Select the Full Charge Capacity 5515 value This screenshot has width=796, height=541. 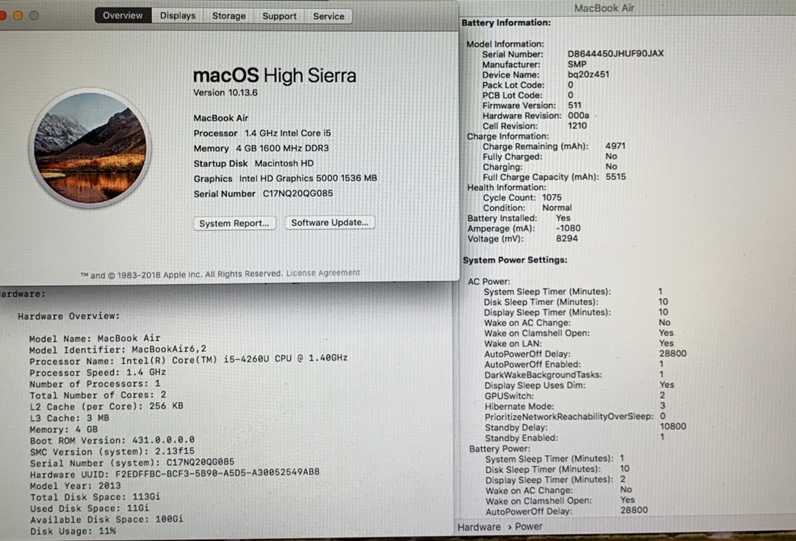615,177
